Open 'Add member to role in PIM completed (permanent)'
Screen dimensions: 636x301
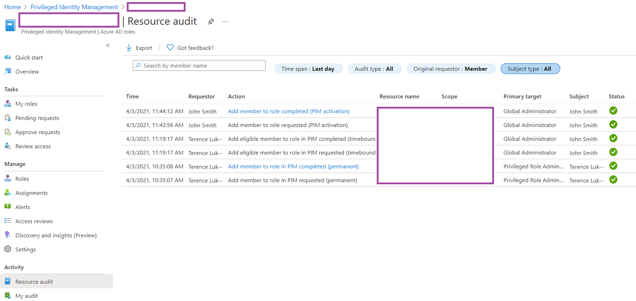pyautogui.click(x=293, y=166)
